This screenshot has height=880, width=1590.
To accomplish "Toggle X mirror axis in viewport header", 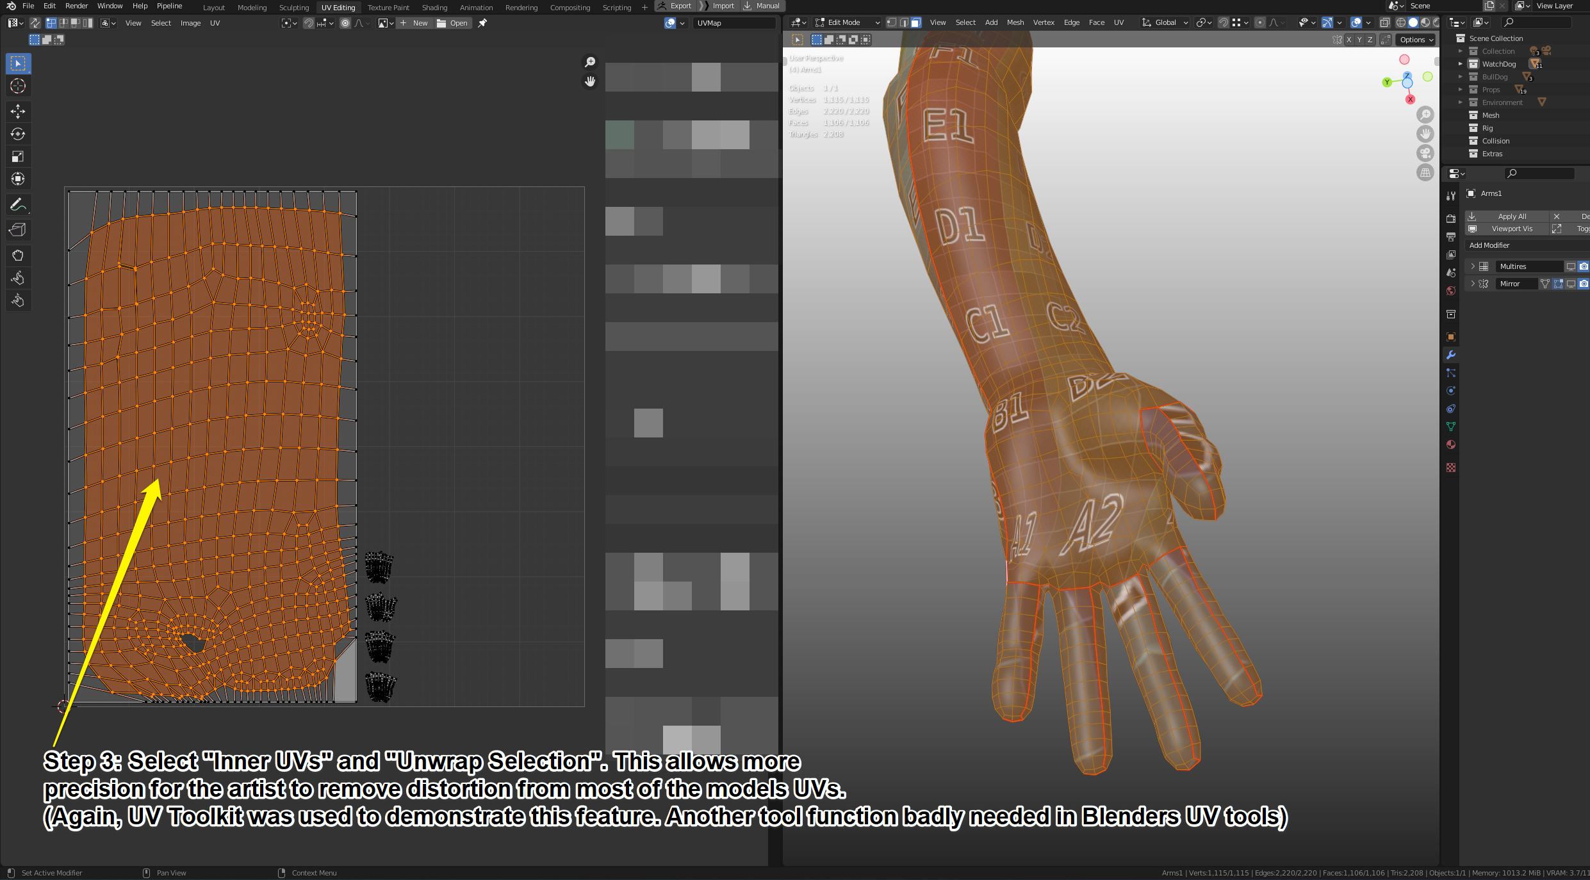I will tap(1349, 40).
